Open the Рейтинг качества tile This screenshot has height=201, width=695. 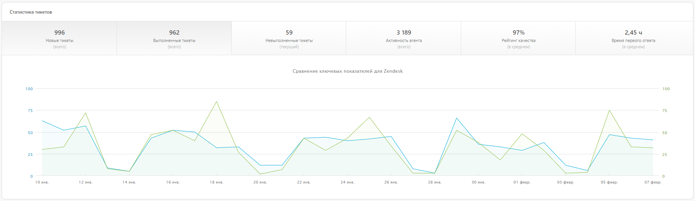tap(518, 38)
